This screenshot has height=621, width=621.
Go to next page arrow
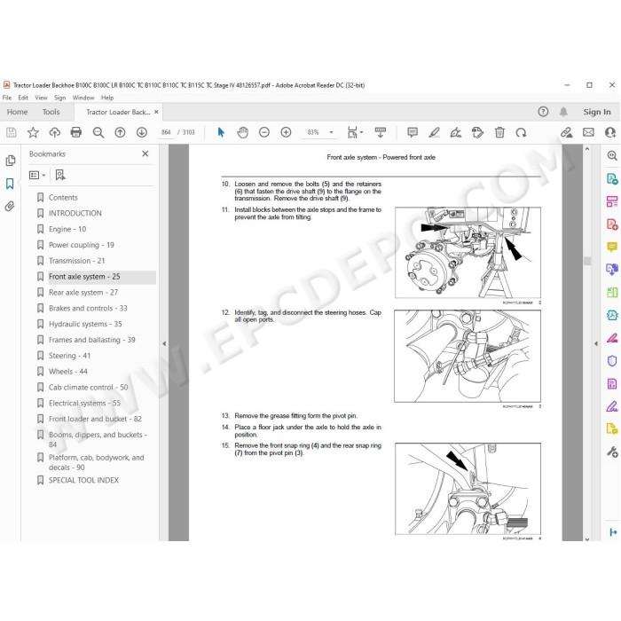pyautogui.click(x=142, y=132)
